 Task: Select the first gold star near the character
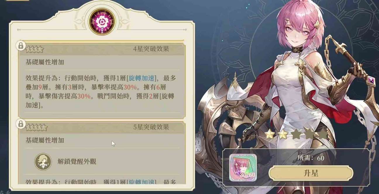pyautogui.click(x=270, y=134)
